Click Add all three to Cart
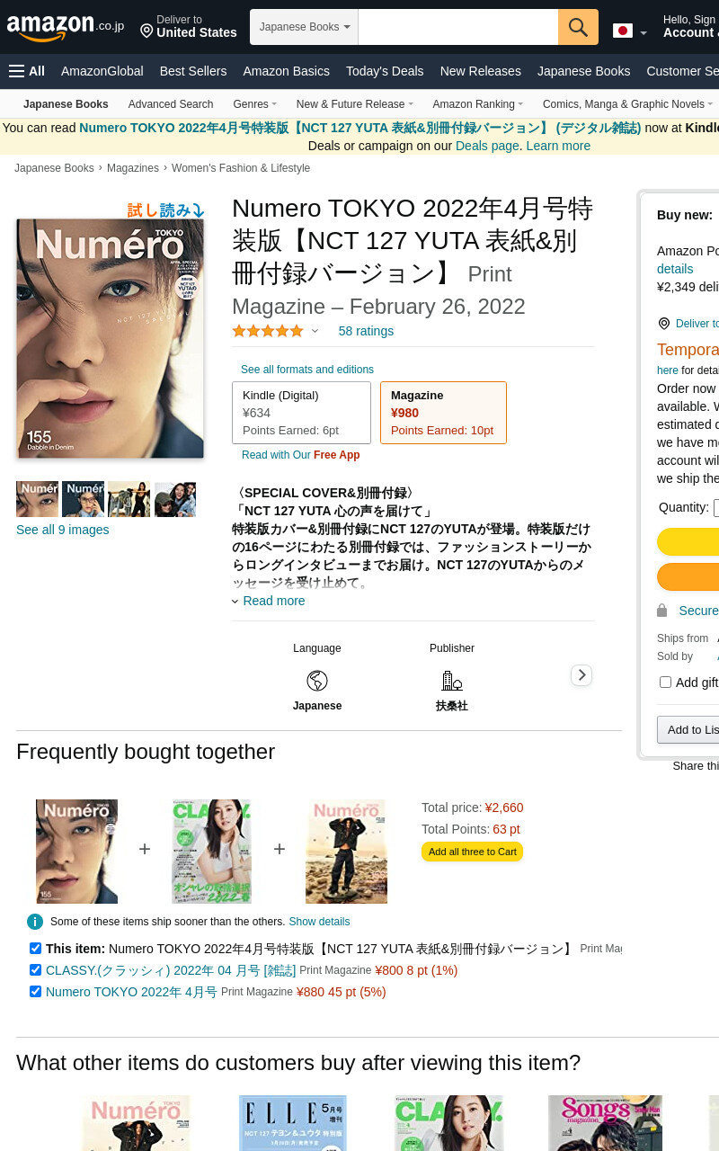 [x=472, y=852]
